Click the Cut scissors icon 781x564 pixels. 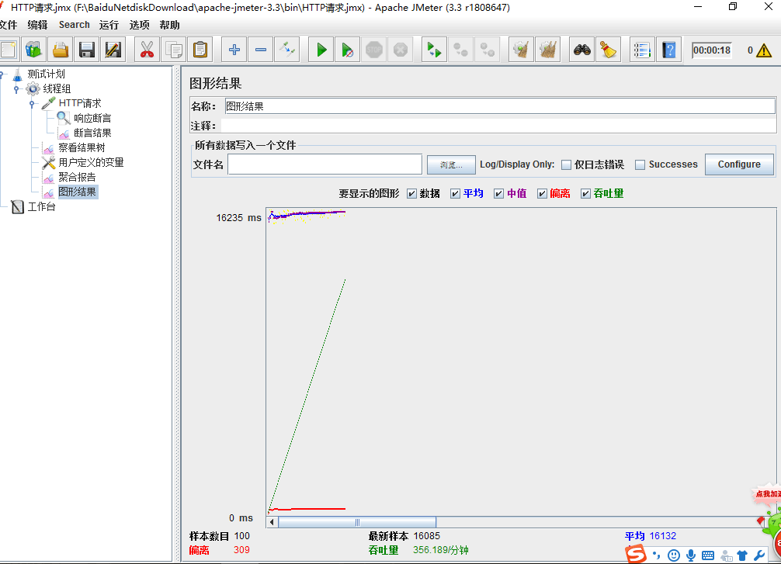click(147, 50)
